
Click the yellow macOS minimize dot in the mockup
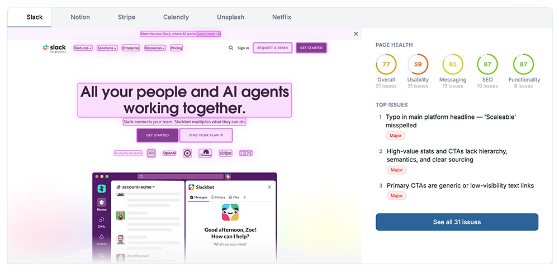[101, 176]
